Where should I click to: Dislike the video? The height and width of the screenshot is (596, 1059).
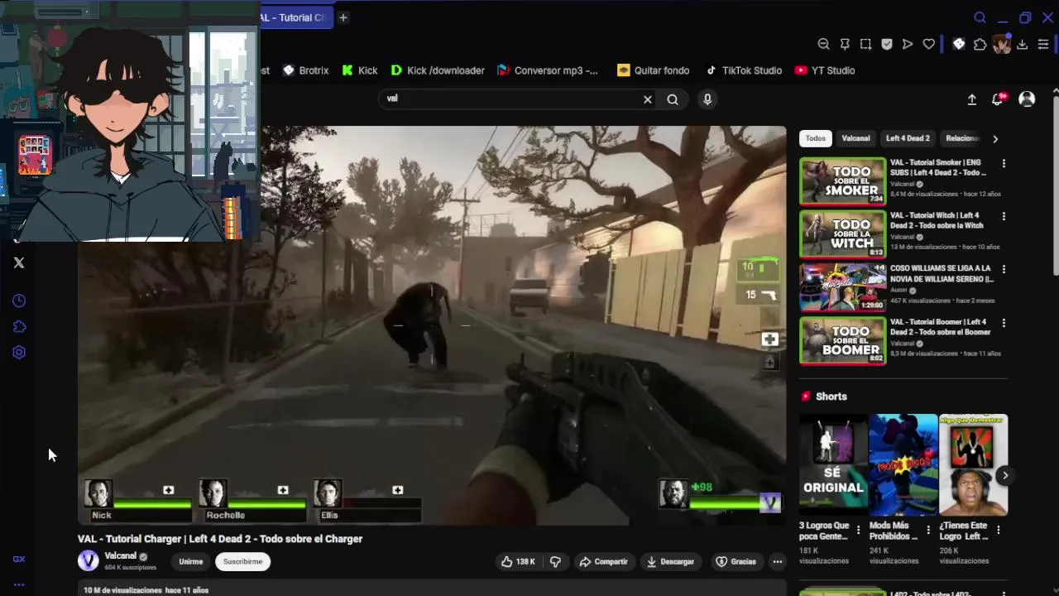tap(555, 561)
